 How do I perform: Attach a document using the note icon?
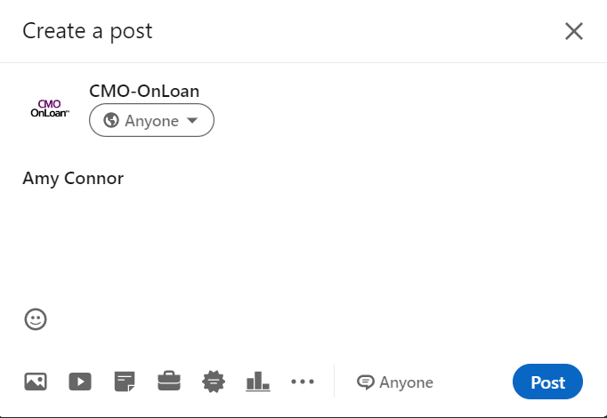point(125,382)
